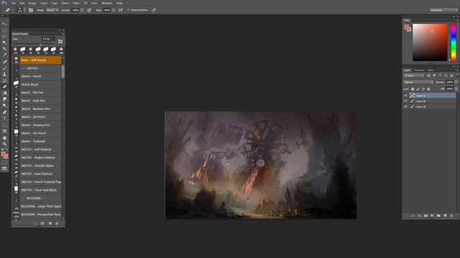
Task: Delete the selected layer with trash icon
Action: (x=451, y=216)
